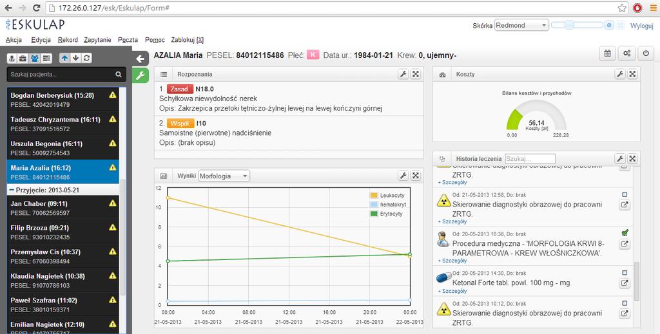Open Rozpoznania panel wrench settings
The height and width of the screenshot is (334, 660).
point(403,74)
